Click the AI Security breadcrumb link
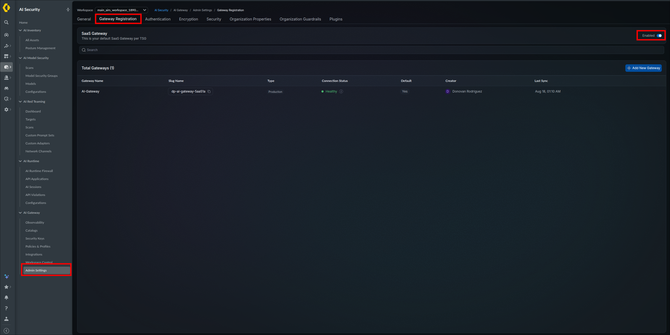670x335 pixels. [161, 10]
